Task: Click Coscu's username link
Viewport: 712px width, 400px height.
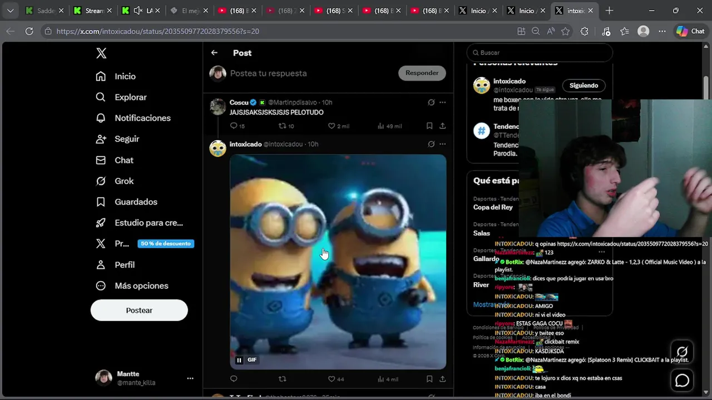Action: pyautogui.click(x=239, y=102)
